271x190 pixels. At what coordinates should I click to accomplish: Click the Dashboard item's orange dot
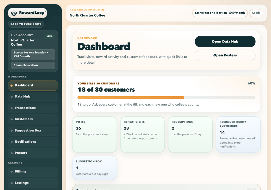12,86
